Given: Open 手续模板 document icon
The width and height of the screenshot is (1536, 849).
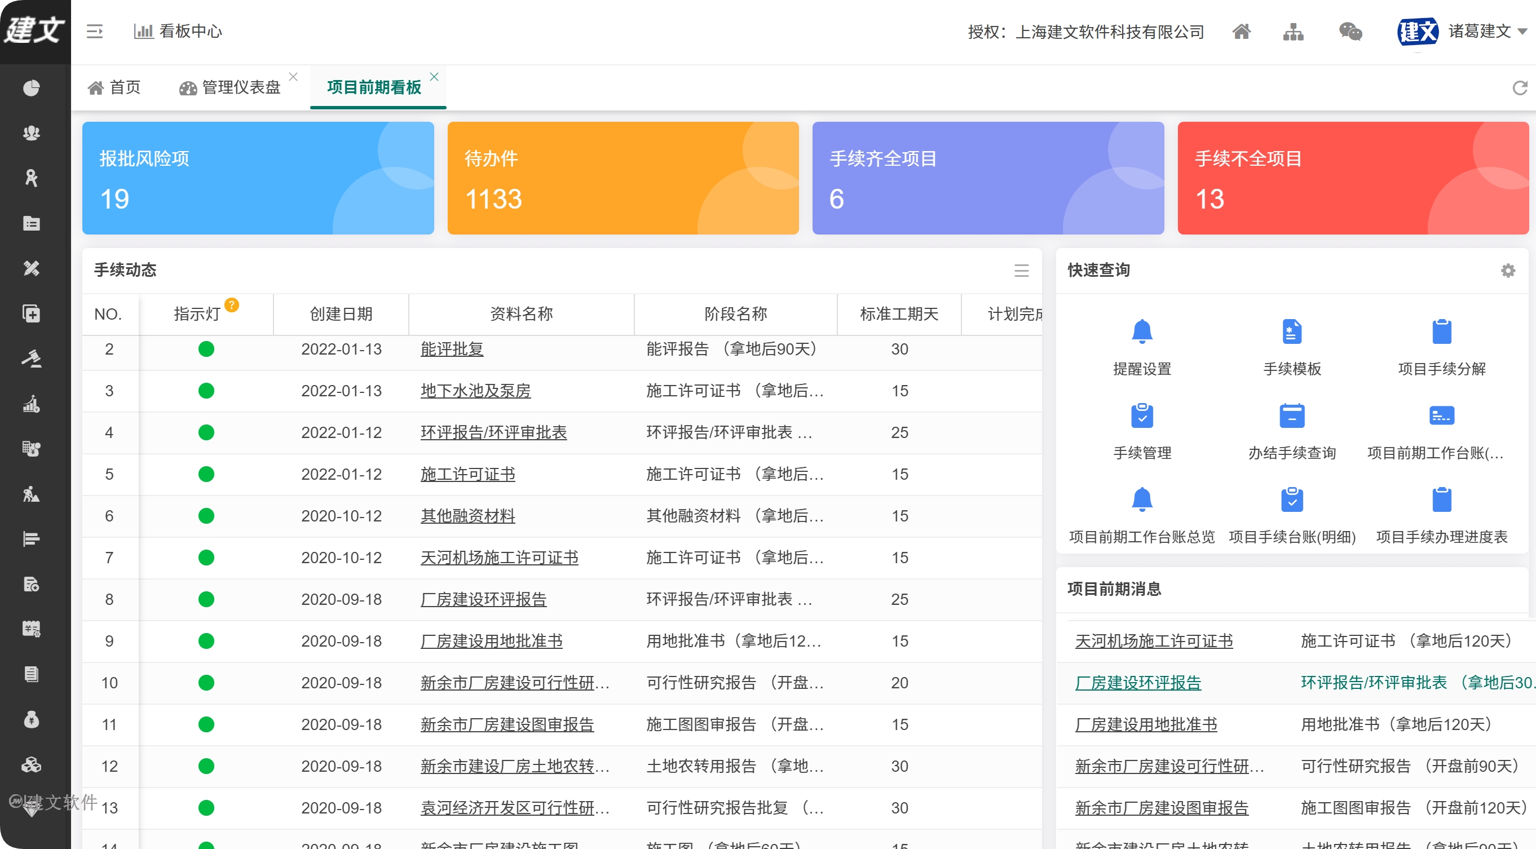Looking at the screenshot, I should coord(1291,331).
